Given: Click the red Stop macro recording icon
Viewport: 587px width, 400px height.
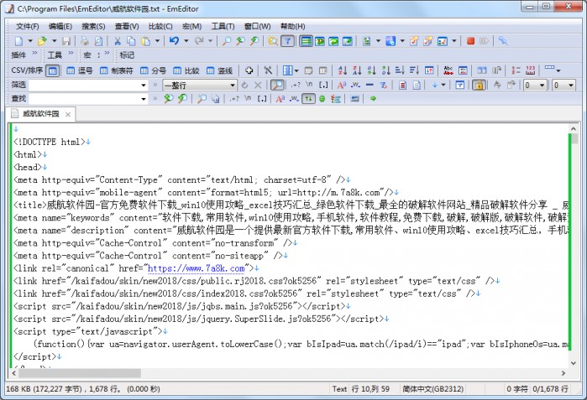Looking at the screenshot, I should point(470,41).
